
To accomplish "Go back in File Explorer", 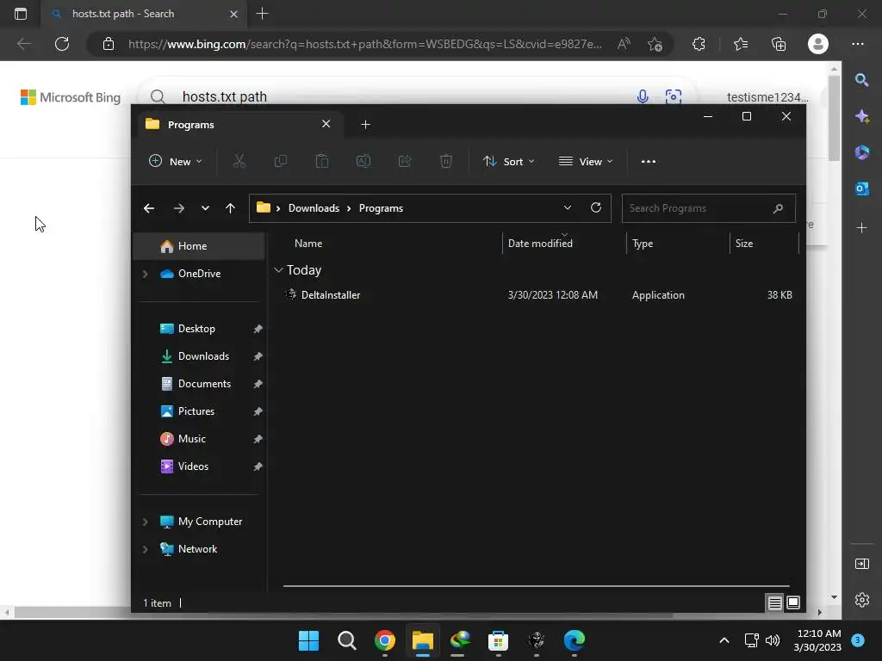I will 149,208.
